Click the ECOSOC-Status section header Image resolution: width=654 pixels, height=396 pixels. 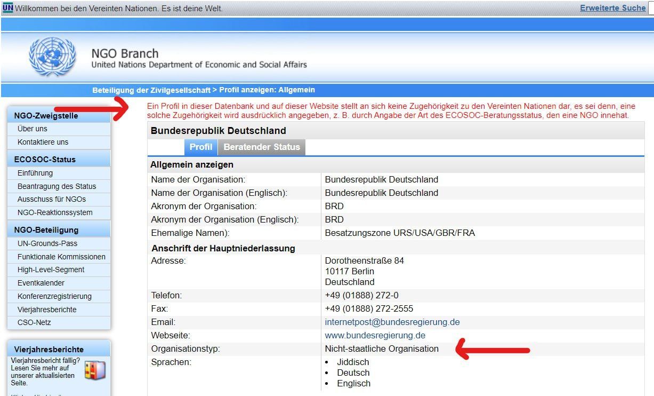[59, 159]
